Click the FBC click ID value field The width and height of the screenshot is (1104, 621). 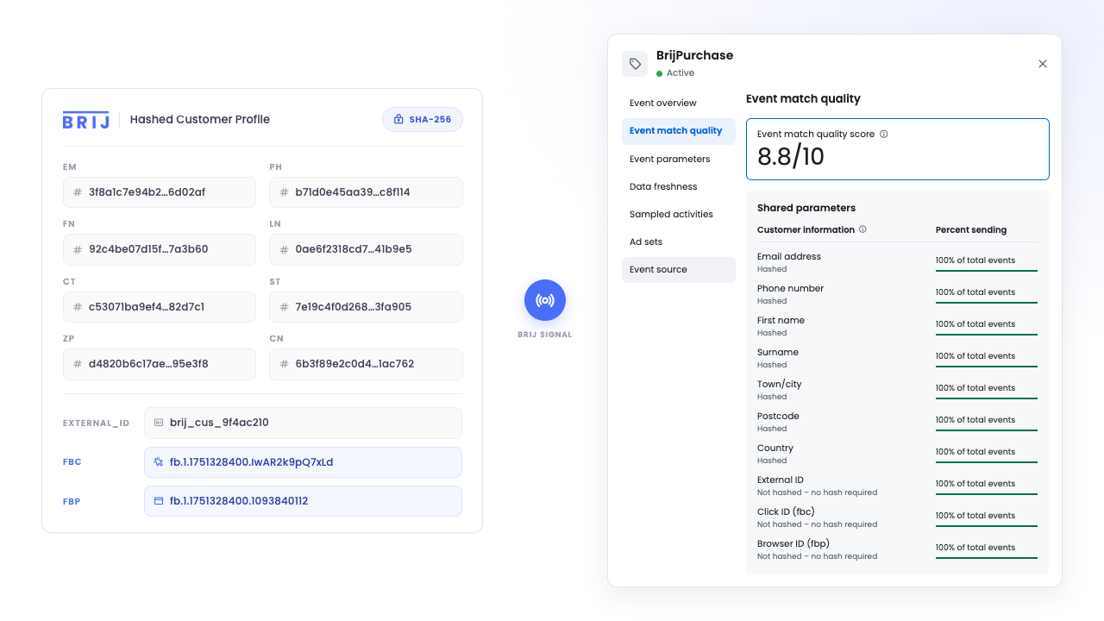coord(303,462)
